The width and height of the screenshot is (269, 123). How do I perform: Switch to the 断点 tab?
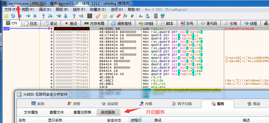(x=71, y=23)
